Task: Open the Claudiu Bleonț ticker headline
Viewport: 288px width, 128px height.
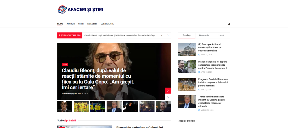Action: [x=120, y=35]
